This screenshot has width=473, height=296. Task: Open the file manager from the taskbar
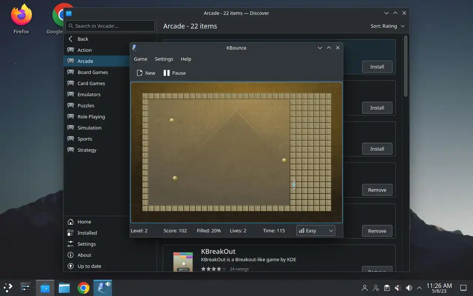(x=64, y=287)
